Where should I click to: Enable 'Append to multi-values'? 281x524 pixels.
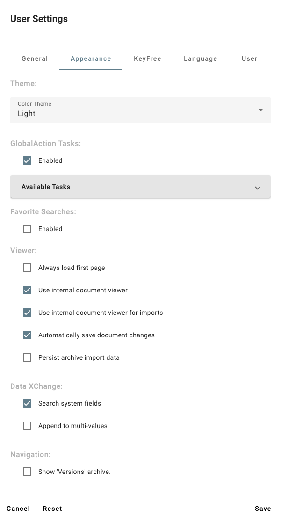point(27,426)
